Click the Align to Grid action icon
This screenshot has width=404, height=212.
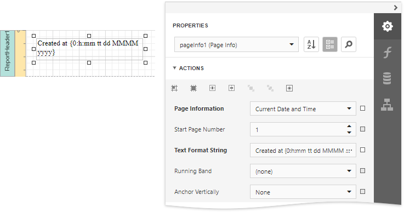(174, 88)
